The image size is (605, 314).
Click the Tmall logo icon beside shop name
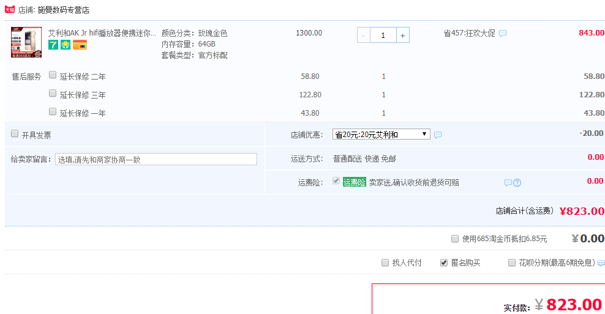point(10,9)
